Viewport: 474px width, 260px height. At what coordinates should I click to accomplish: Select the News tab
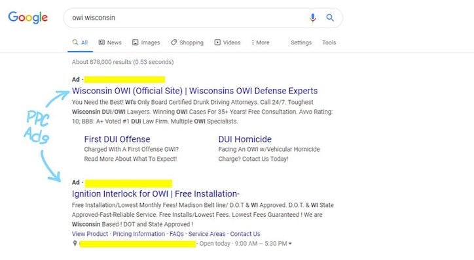point(110,42)
